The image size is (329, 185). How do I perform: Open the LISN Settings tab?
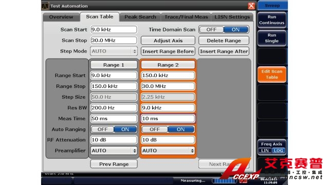click(x=232, y=17)
